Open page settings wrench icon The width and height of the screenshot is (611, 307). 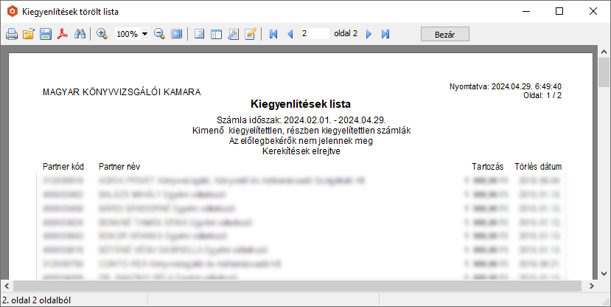coord(234,35)
